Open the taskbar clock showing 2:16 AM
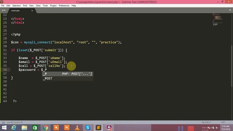The width and height of the screenshot is (233, 131). coord(226,128)
